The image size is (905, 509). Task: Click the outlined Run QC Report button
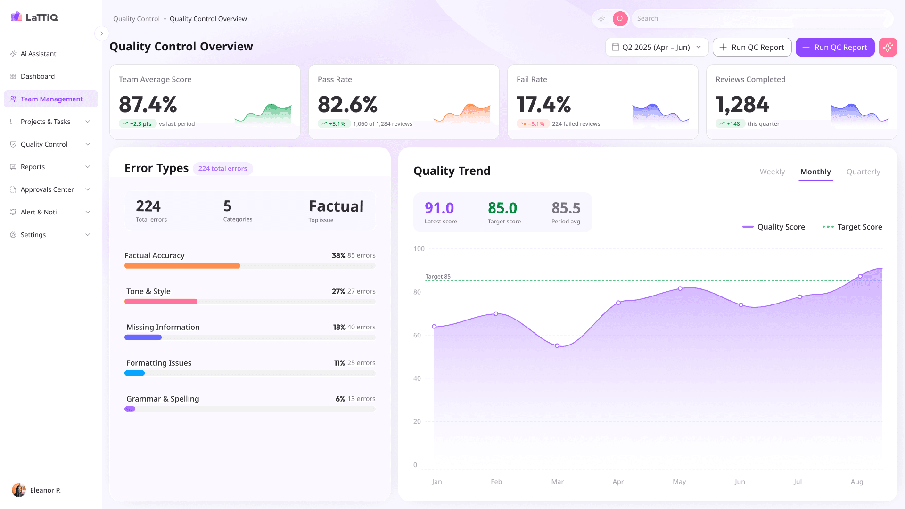pyautogui.click(x=752, y=47)
